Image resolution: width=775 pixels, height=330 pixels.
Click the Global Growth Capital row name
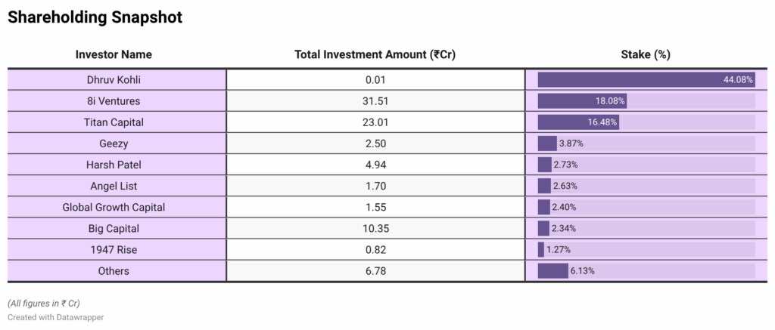click(114, 206)
